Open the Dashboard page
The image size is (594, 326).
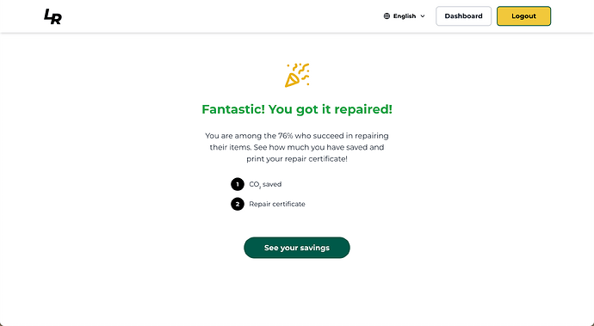(x=463, y=15)
